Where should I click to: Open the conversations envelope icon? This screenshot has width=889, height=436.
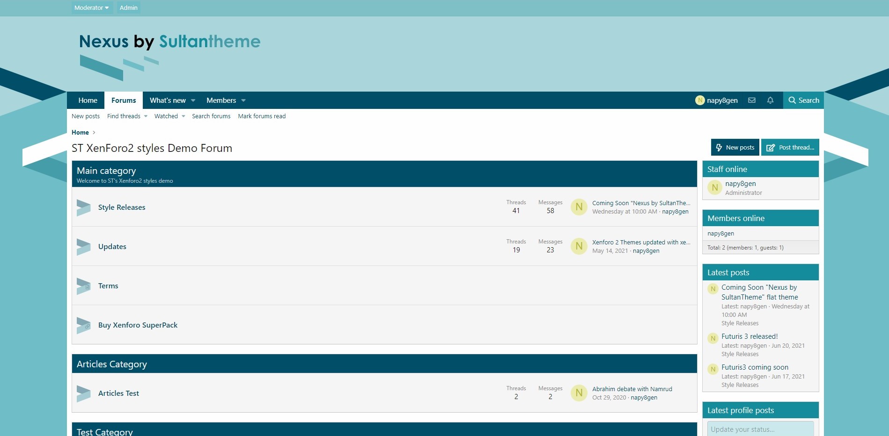point(752,100)
